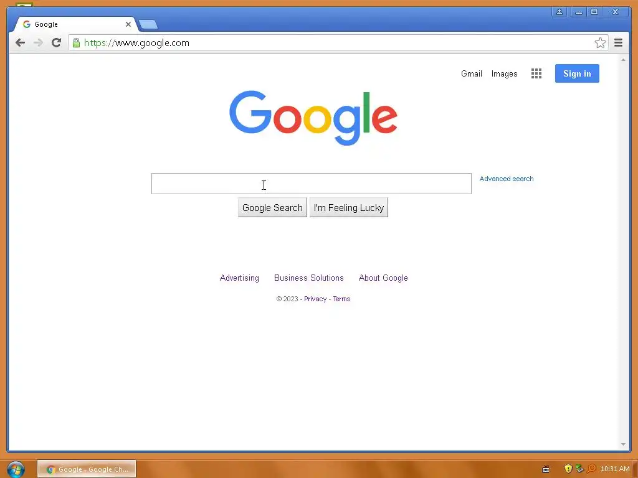
Task: Click the I'm Feeling Lucky button
Action: click(349, 208)
